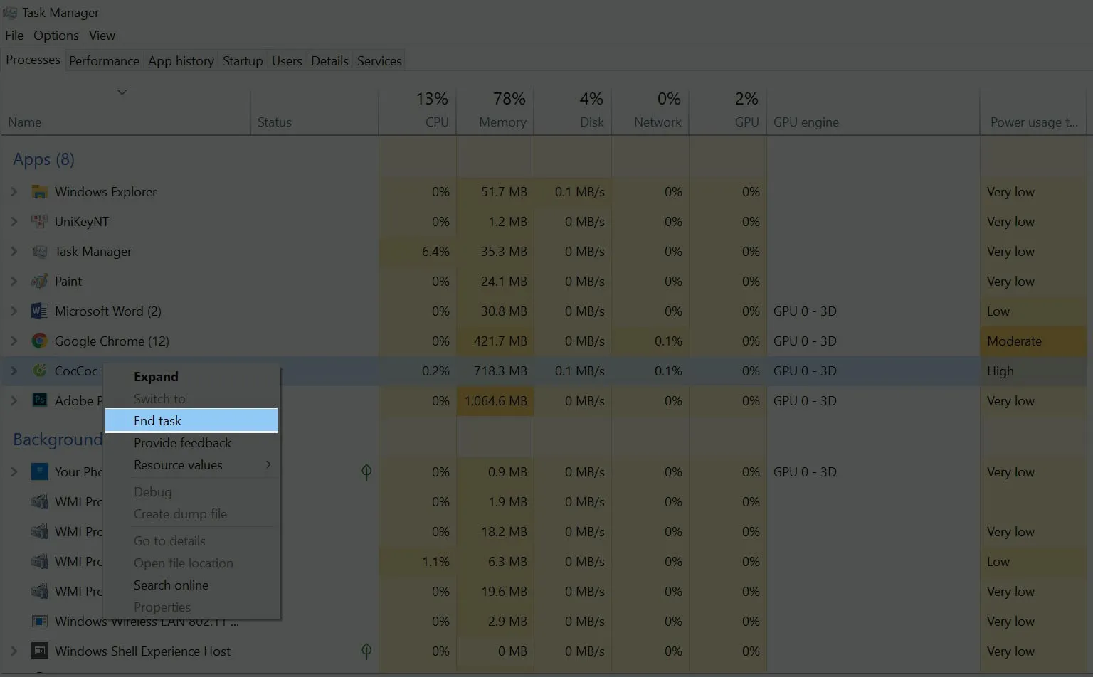Choose Search online in context menu
This screenshot has height=677, width=1093.
(191, 585)
